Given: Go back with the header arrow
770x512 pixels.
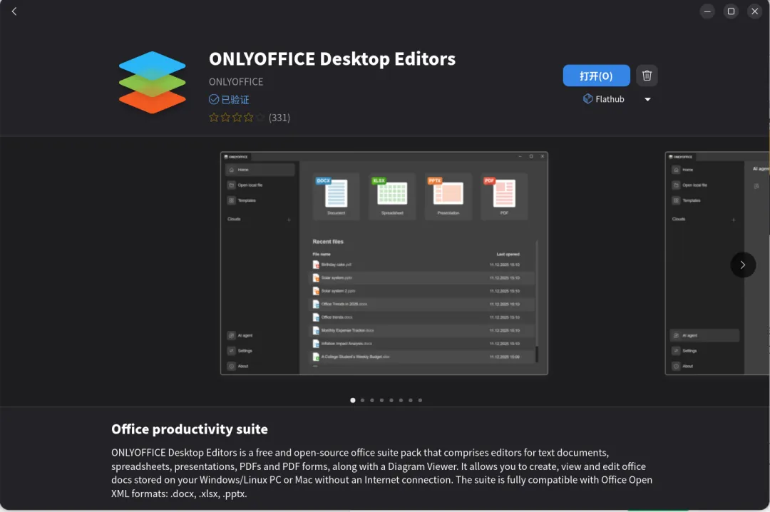Looking at the screenshot, I should 14,11.
